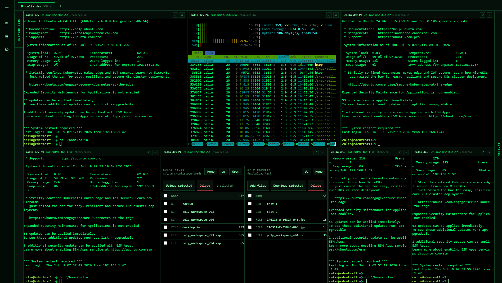Toggle select-all checkbox in SFTP Browser header
This screenshot has height=283, width=502.
pyautogui.click(x=250, y=196)
